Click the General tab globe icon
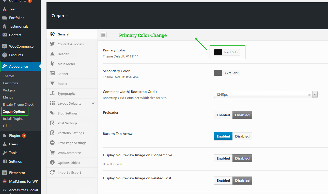Screen dimensions: 328x194 (x=52, y=34)
